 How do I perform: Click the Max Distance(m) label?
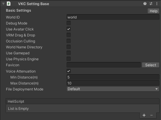click(24, 83)
